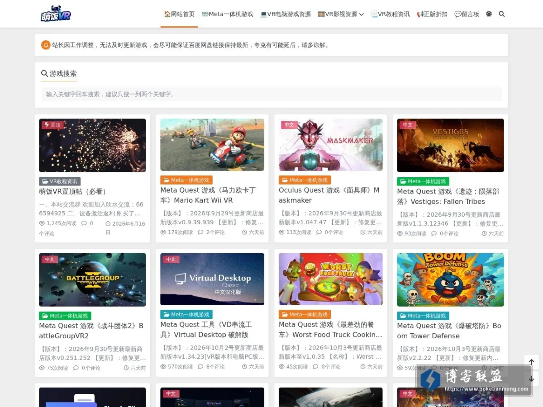Click comment icon on Mario Kart card
The height and width of the screenshot is (407, 543).
point(201,232)
